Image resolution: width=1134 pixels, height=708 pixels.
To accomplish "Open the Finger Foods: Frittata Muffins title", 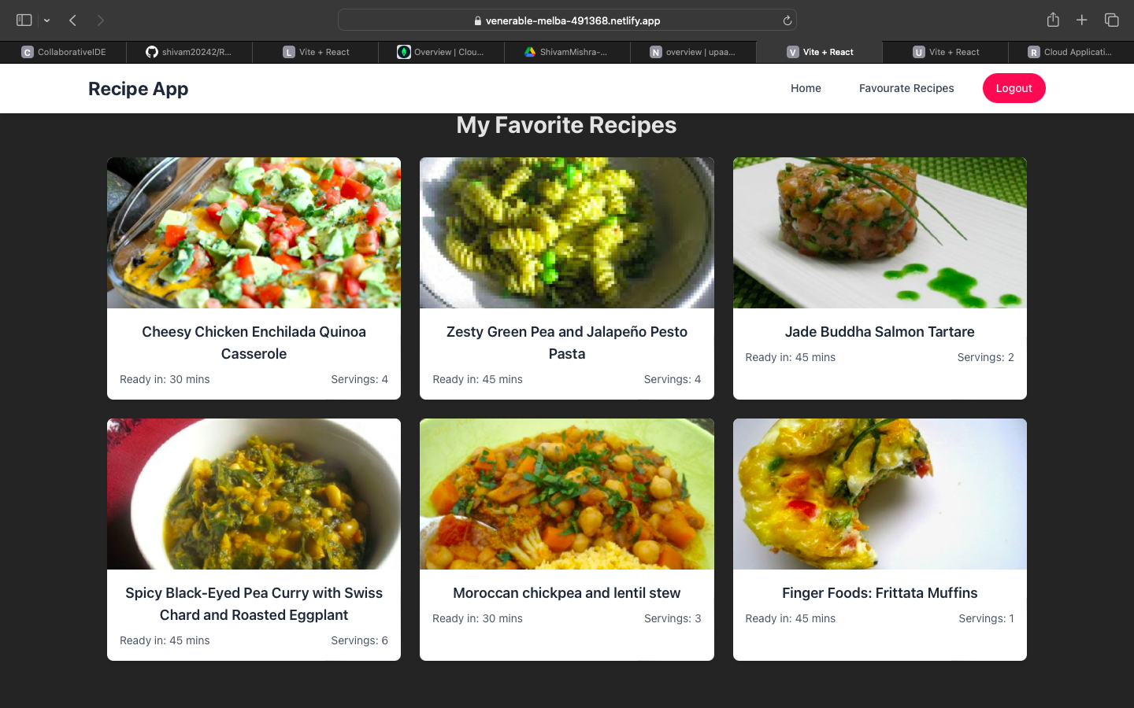I will tap(880, 593).
